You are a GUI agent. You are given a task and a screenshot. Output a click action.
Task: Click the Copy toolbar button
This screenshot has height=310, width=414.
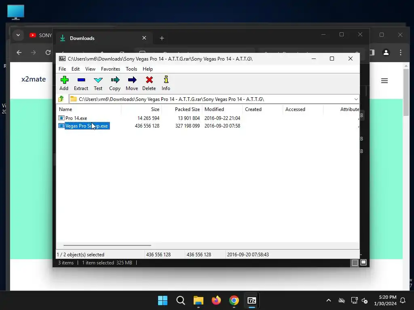pos(115,83)
